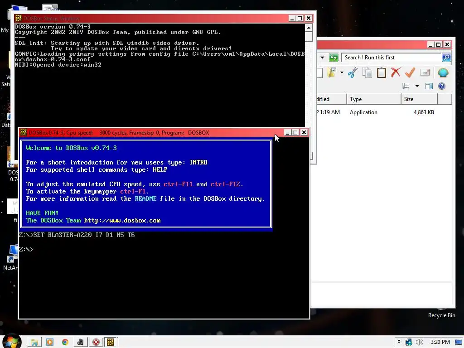
Task: Click the network tray icon
Action: point(409,343)
